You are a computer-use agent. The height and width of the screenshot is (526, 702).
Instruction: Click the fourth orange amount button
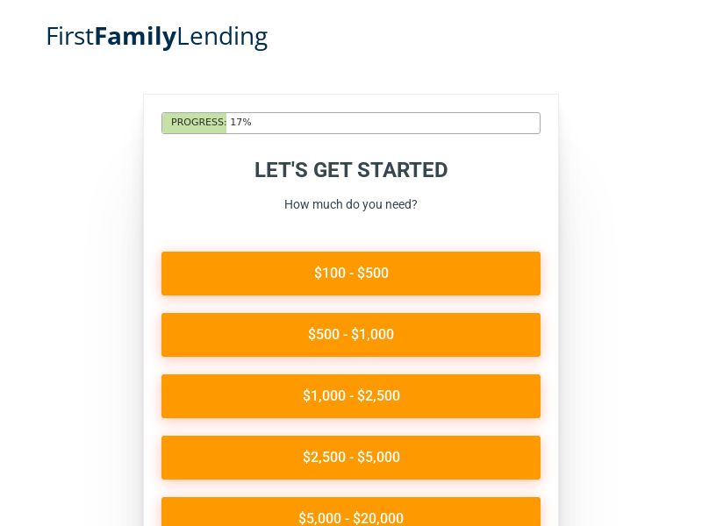(351, 457)
